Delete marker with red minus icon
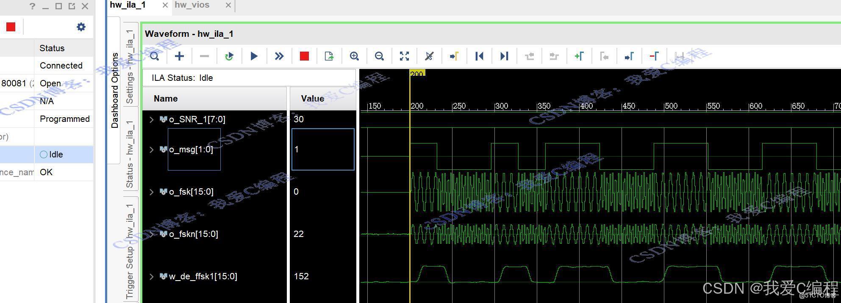The height and width of the screenshot is (303, 841). point(654,56)
